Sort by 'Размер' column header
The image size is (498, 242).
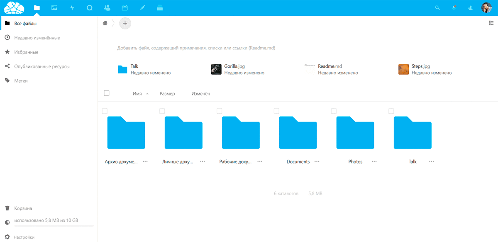pyautogui.click(x=167, y=94)
